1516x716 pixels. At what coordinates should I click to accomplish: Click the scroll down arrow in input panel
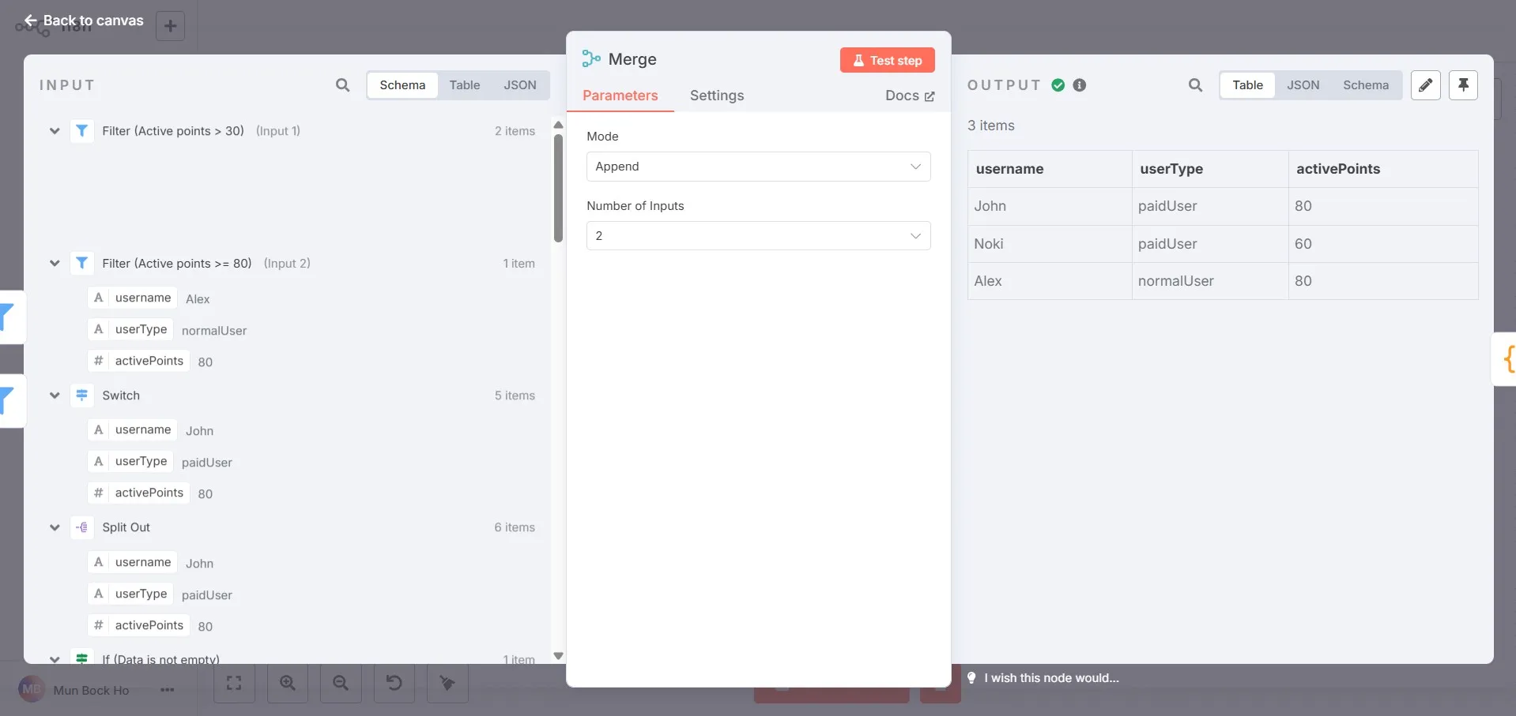click(x=558, y=656)
